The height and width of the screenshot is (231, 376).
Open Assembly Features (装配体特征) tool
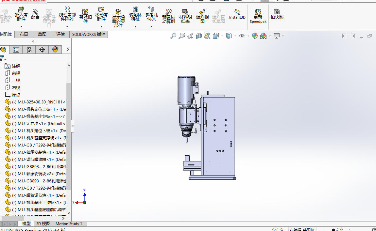pos(135,14)
